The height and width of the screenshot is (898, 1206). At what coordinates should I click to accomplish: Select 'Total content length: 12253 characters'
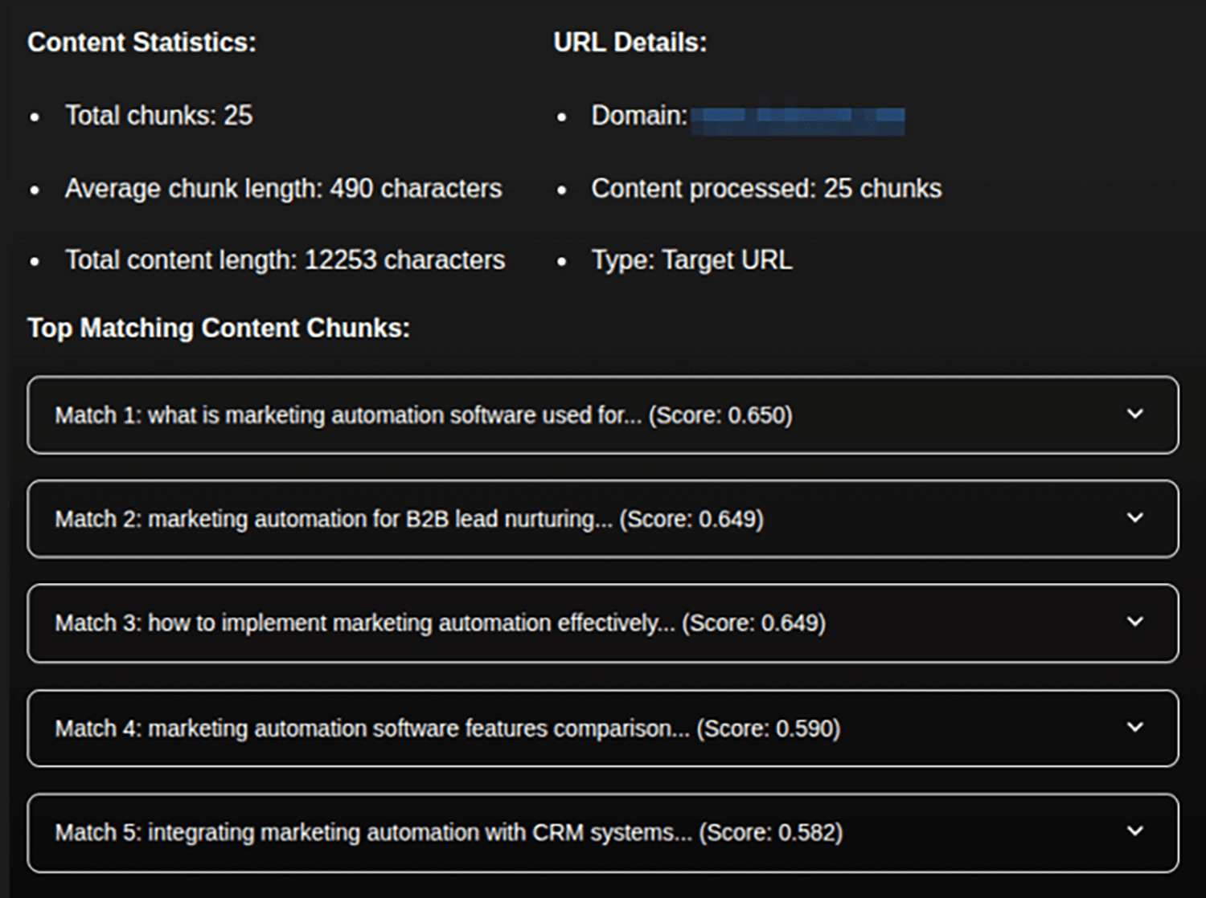pyautogui.click(x=285, y=260)
